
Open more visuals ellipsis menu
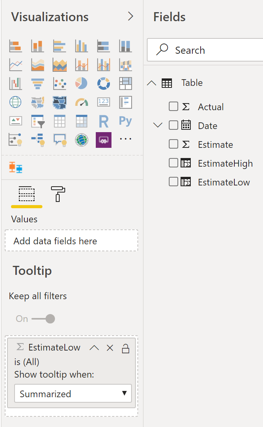click(x=125, y=139)
